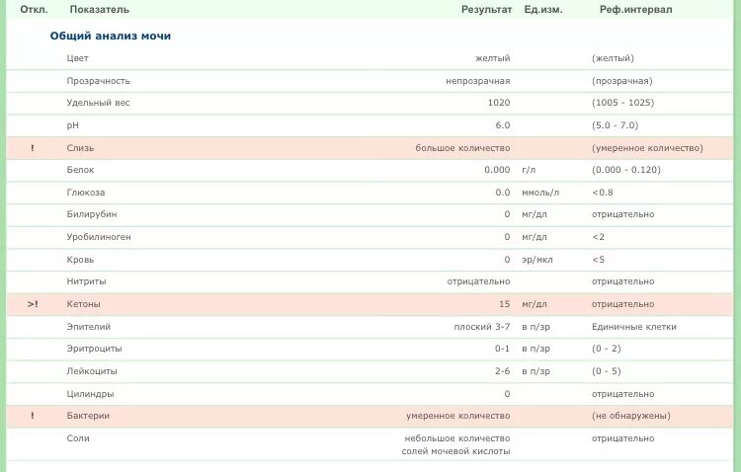Click the pH result 6.0
The width and height of the screenshot is (741, 472).
pos(503,125)
